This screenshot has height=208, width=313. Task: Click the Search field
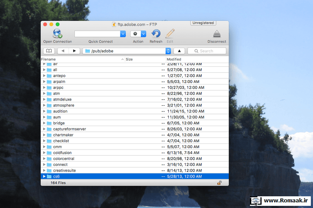pyautogui.click(x=207, y=51)
